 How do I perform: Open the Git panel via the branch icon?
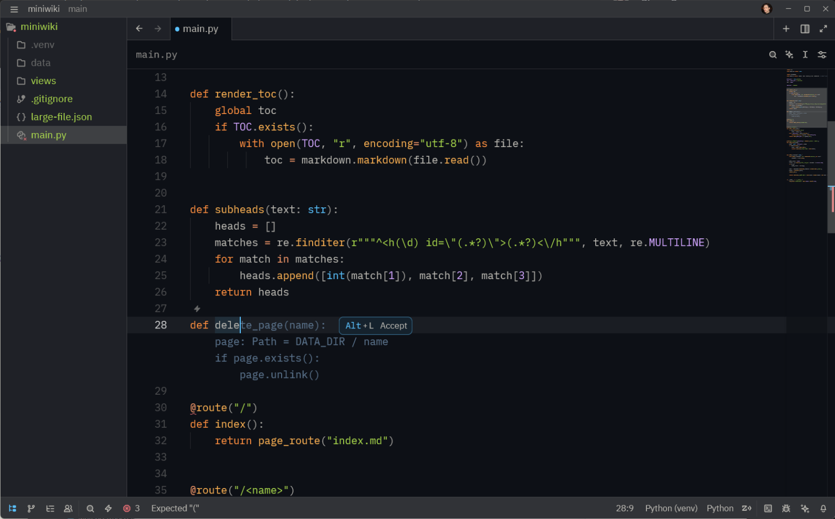click(31, 508)
